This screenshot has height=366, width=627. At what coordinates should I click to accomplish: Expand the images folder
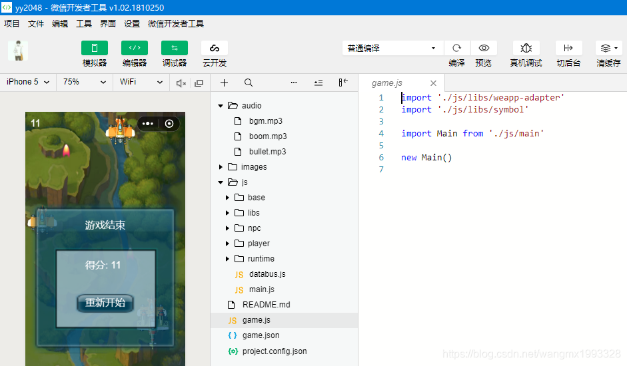pyautogui.click(x=221, y=167)
